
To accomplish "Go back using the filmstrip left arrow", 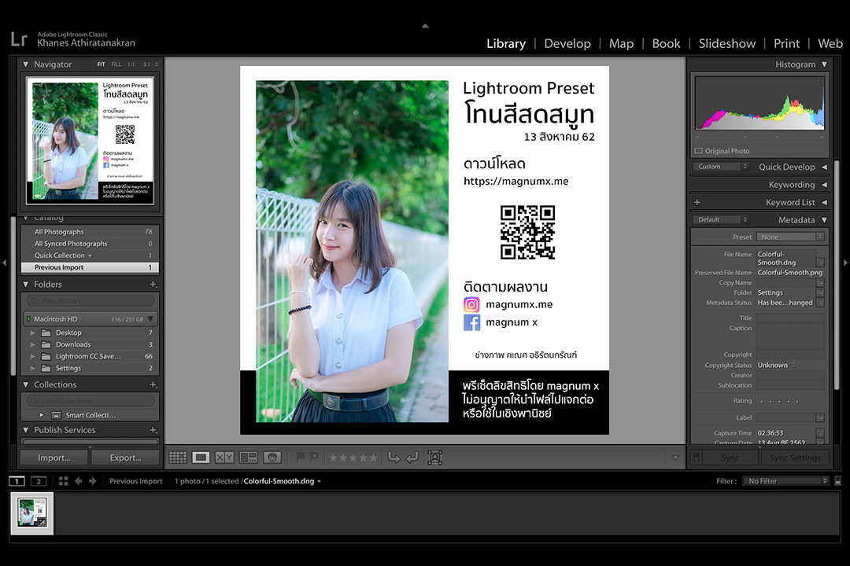I will pos(79,481).
